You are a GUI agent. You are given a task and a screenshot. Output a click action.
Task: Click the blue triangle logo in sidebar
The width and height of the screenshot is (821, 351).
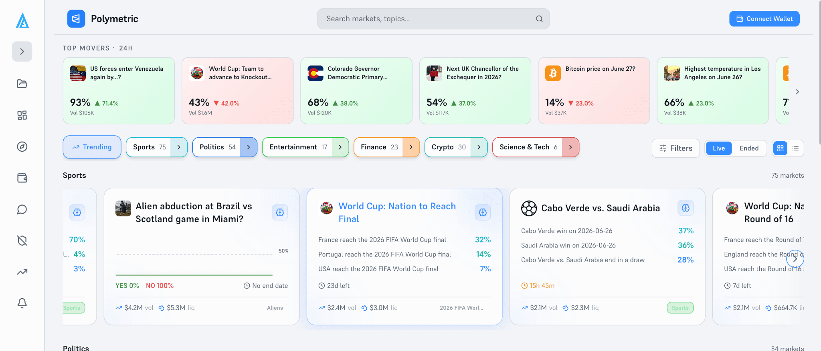22,20
